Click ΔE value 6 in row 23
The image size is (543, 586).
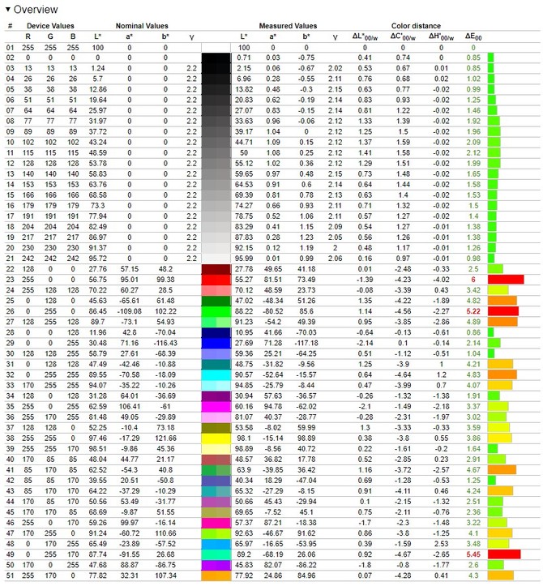(473, 280)
